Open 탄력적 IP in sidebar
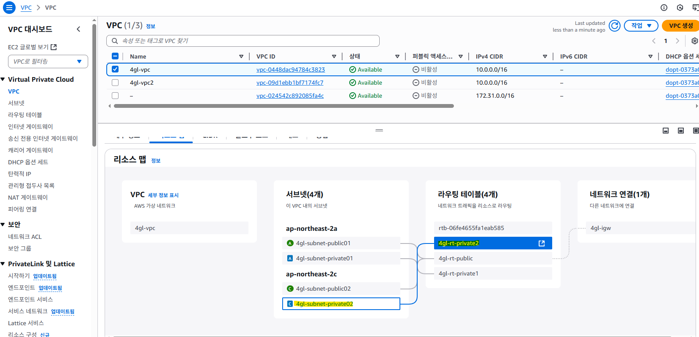 pos(19,174)
